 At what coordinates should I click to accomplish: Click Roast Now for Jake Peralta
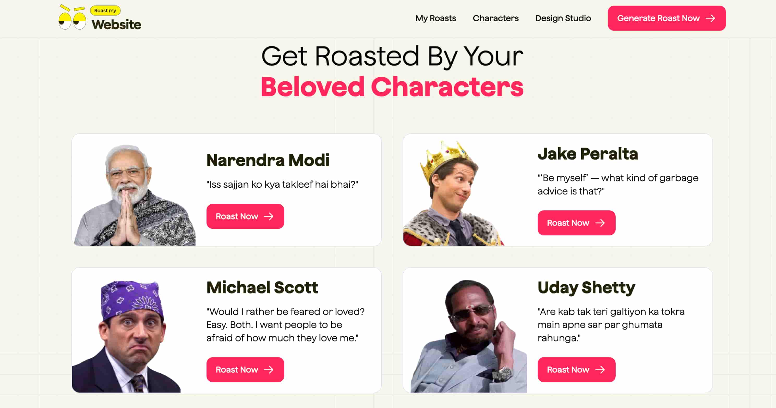coord(577,223)
